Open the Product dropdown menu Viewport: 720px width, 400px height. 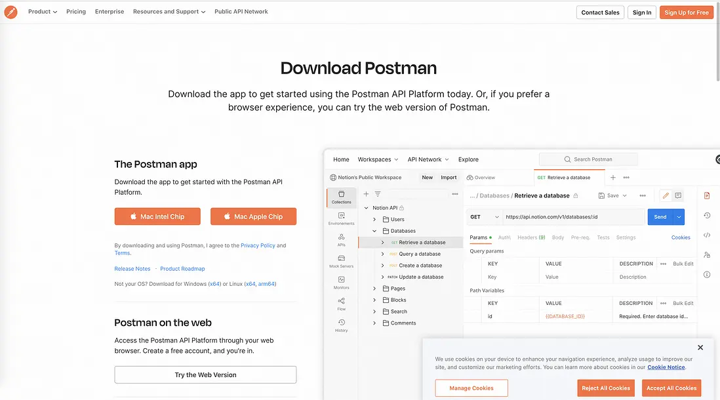tap(43, 12)
